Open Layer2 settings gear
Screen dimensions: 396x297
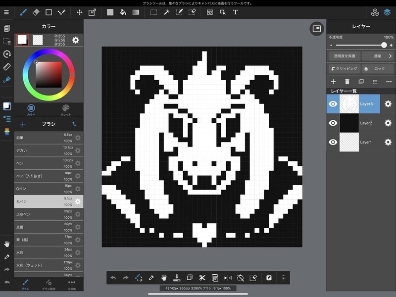388,123
